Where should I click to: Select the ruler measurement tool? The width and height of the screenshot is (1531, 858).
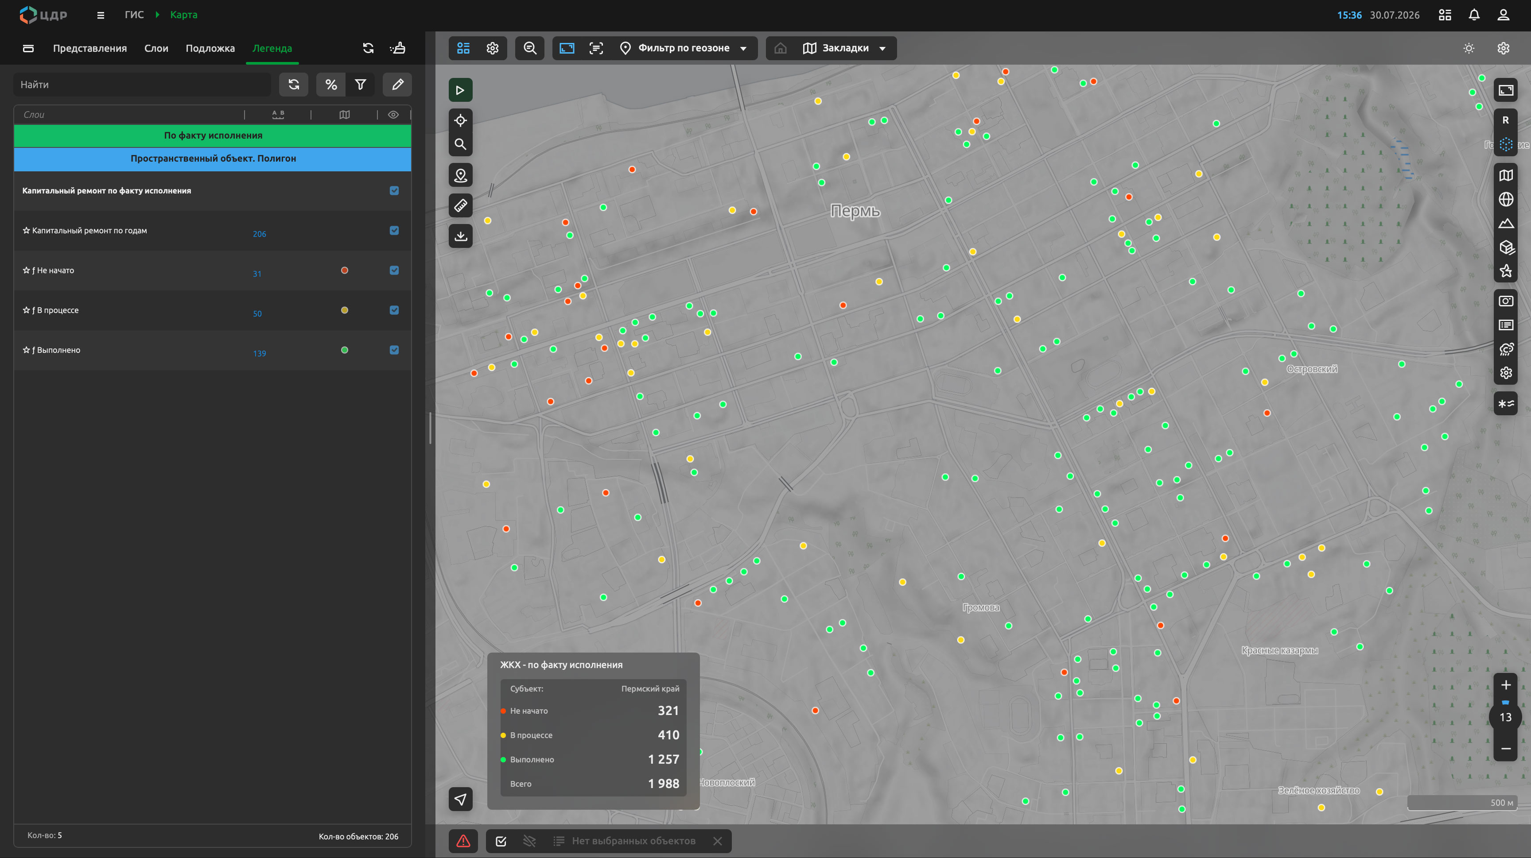coord(460,205)
